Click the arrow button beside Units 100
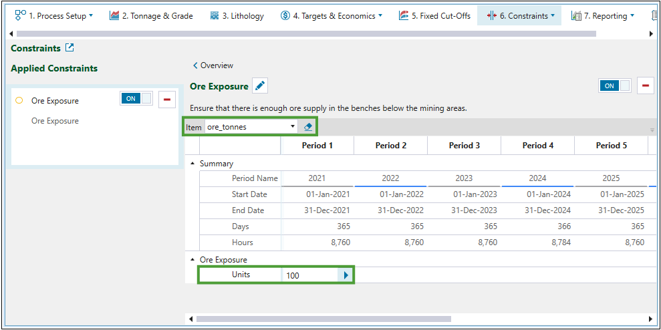Viewport: 661px width, 330px height. click(x=346, y=275)
